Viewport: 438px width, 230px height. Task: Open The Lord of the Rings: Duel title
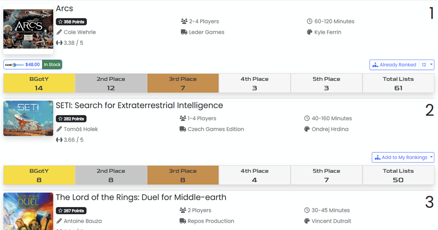coord(141,197)
